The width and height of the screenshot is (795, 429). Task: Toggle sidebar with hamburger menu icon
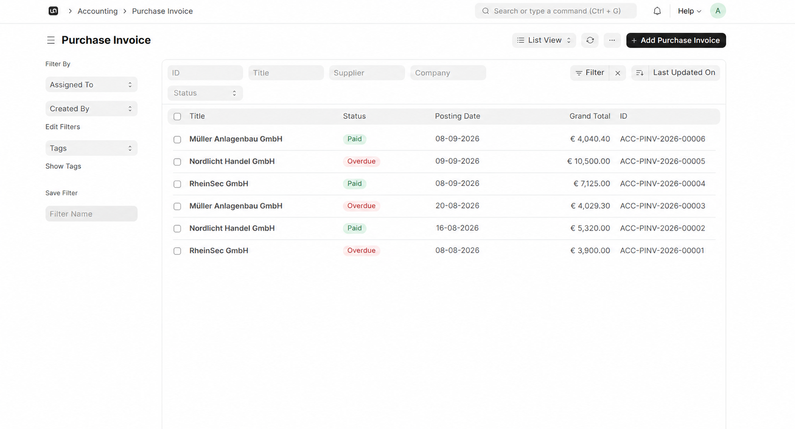point(51,40)
